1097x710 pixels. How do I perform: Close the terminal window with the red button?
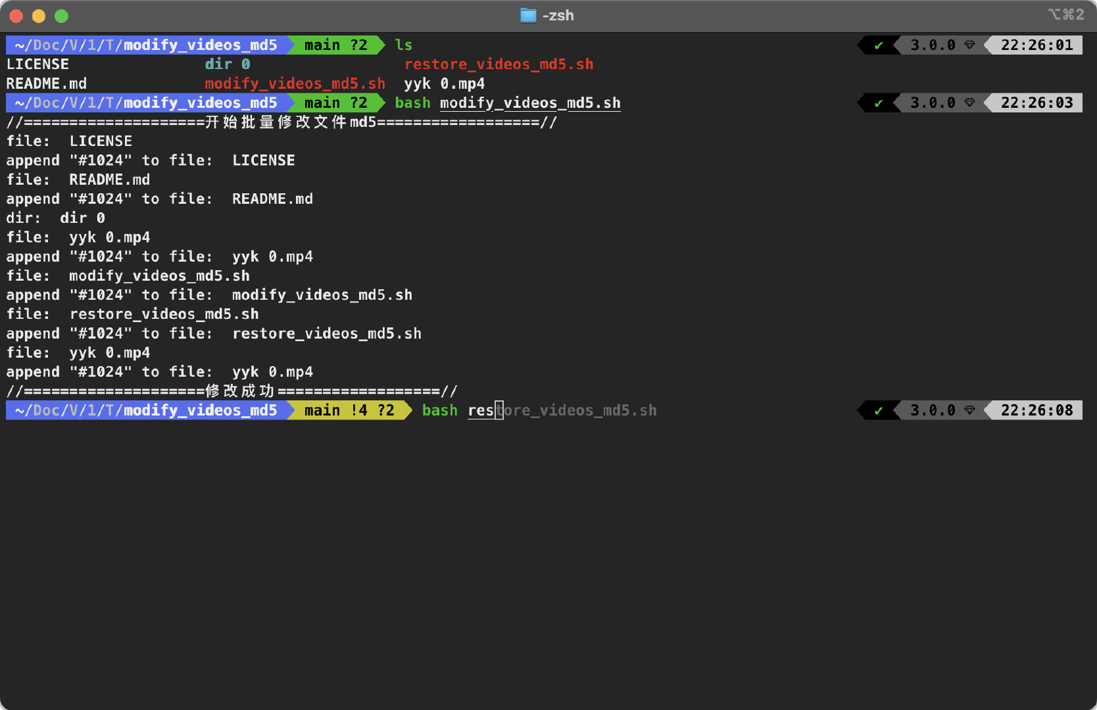(16, 16)
